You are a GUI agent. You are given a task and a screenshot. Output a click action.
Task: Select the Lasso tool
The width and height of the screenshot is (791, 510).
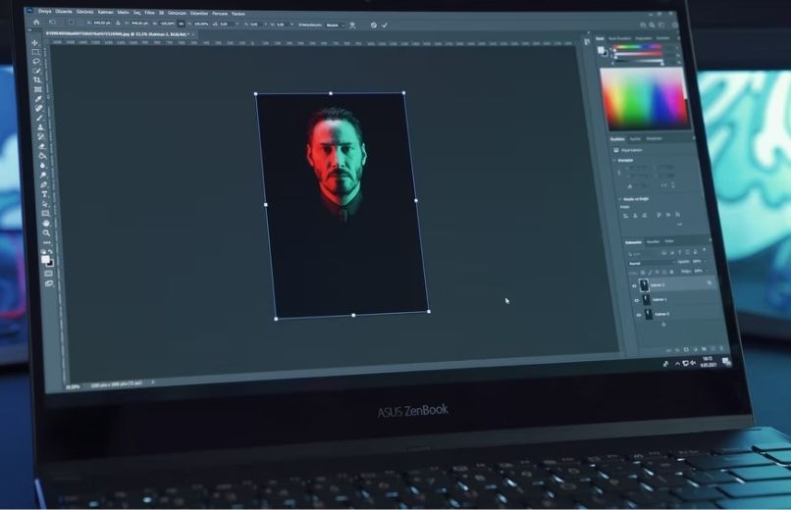pyautogui.click(x=36, y=62)
